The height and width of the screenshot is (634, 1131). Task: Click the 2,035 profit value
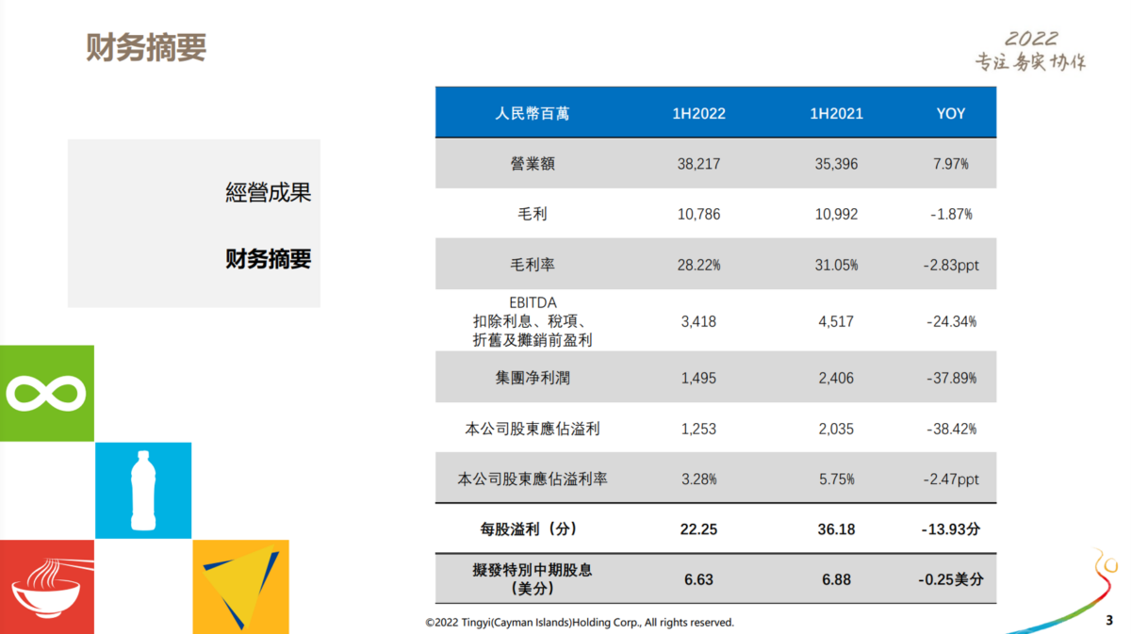pyautogui.click(x=836, y=429)
